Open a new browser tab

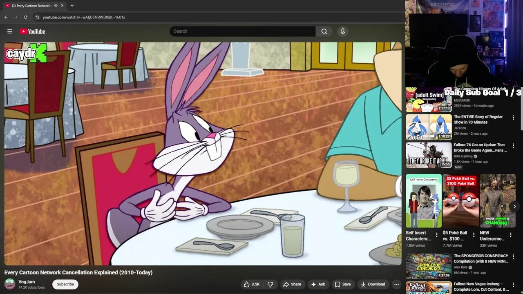pos(72,5)
